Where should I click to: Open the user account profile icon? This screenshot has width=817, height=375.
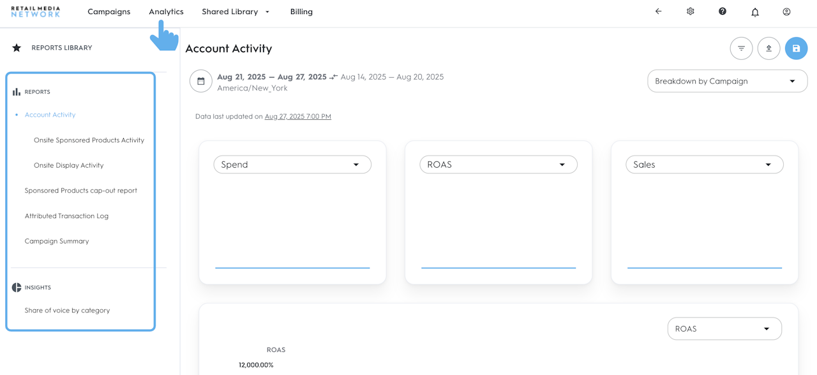tap(786, 11)
